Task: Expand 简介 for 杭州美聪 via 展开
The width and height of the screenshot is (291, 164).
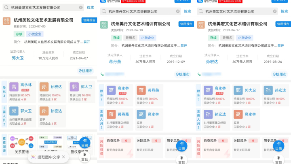Action: pyautogui.click(x=86, y=42)
